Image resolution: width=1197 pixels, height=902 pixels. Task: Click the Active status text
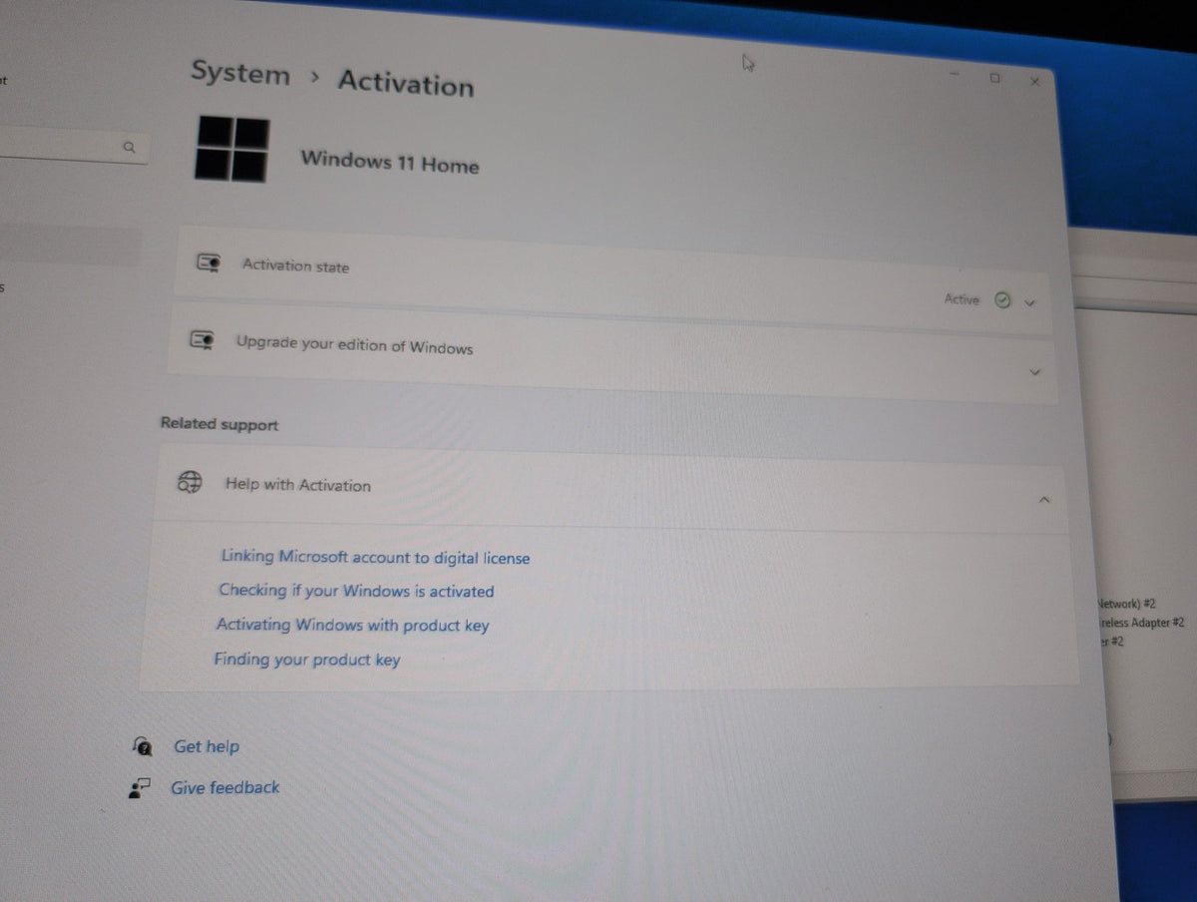click(x=962, y=298)
